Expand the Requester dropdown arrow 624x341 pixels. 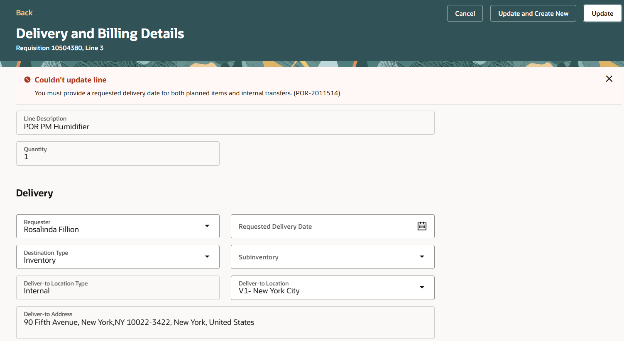(207, 226)
